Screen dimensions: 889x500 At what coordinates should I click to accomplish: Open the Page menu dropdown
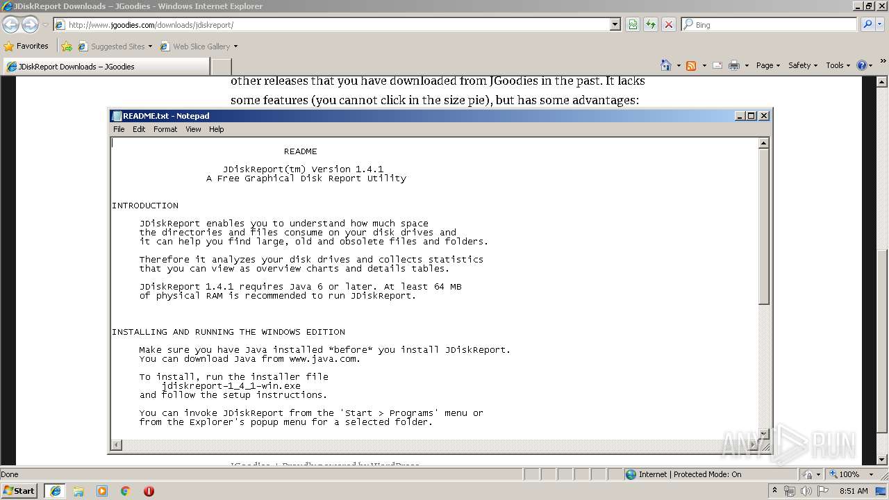pos(767,65)
